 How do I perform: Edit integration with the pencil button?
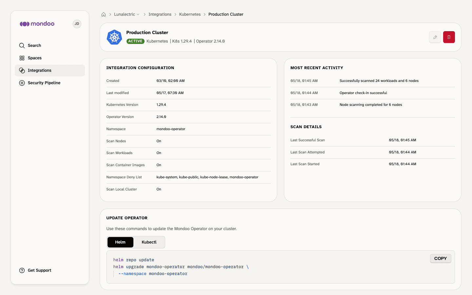pos(435,37)
